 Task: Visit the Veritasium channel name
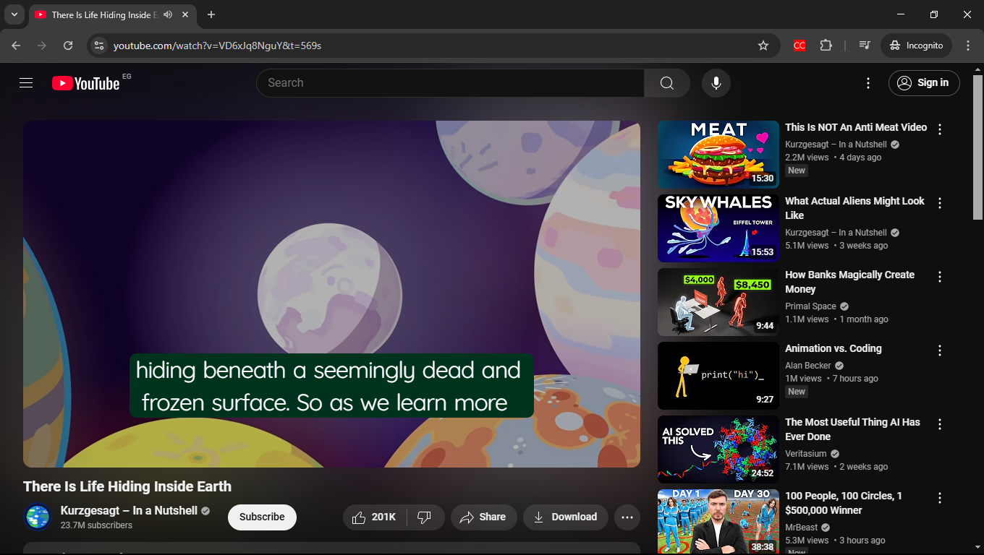click(807, 454)
